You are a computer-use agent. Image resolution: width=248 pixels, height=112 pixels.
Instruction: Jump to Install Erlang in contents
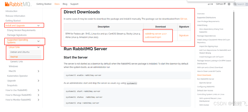click(202, 25)
